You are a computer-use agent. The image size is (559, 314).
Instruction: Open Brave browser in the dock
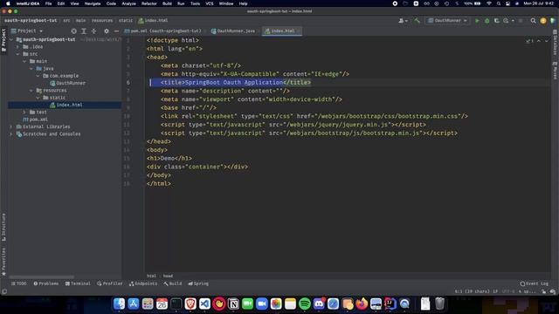pyautogui.click(x=190, y=304)
